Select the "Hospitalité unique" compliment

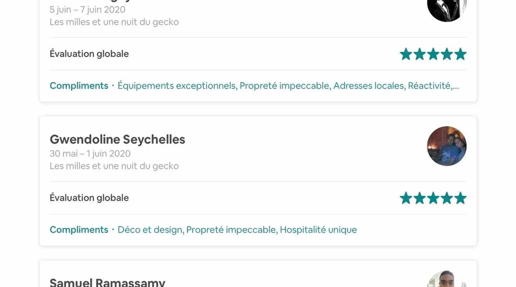[318, 230]
